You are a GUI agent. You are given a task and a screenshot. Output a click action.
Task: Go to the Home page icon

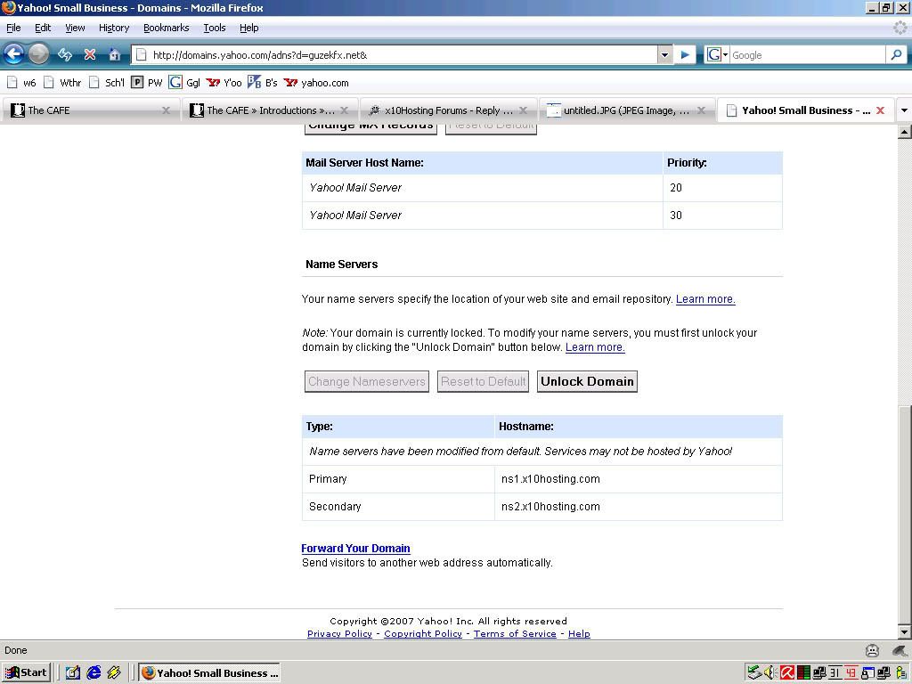tap(114, 54)
